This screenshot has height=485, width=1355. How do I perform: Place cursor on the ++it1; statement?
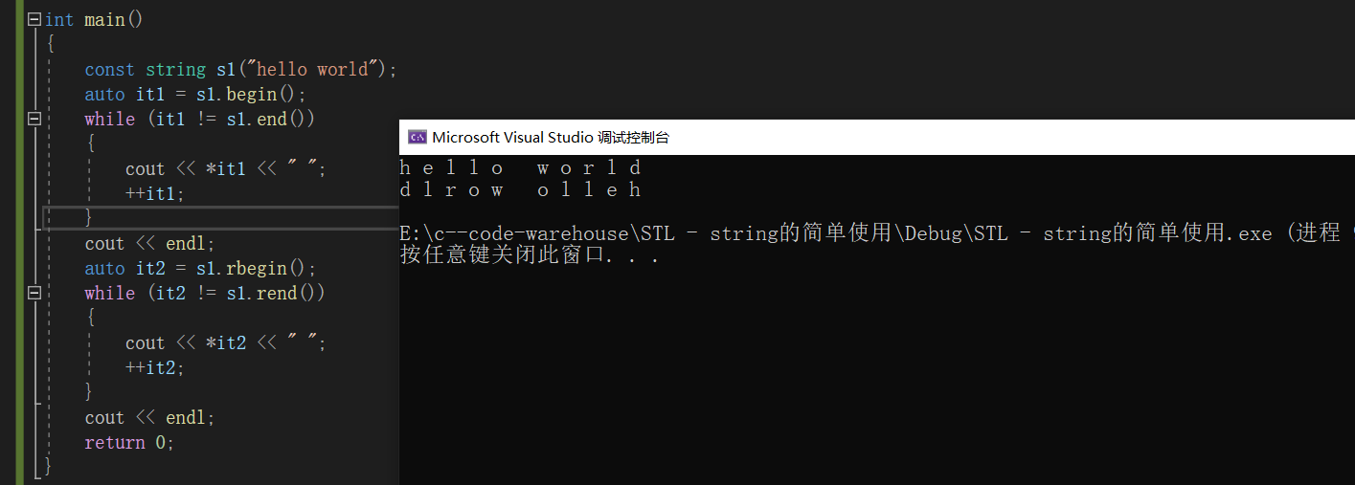[154, 193]
